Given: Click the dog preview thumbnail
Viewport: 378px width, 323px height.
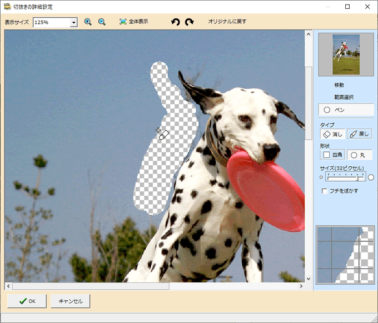Looking at the screenshot, I should point(345,54).
